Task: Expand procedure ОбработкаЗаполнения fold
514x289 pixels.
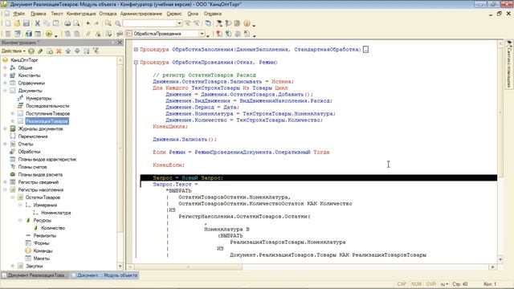Action: point(136,50)
